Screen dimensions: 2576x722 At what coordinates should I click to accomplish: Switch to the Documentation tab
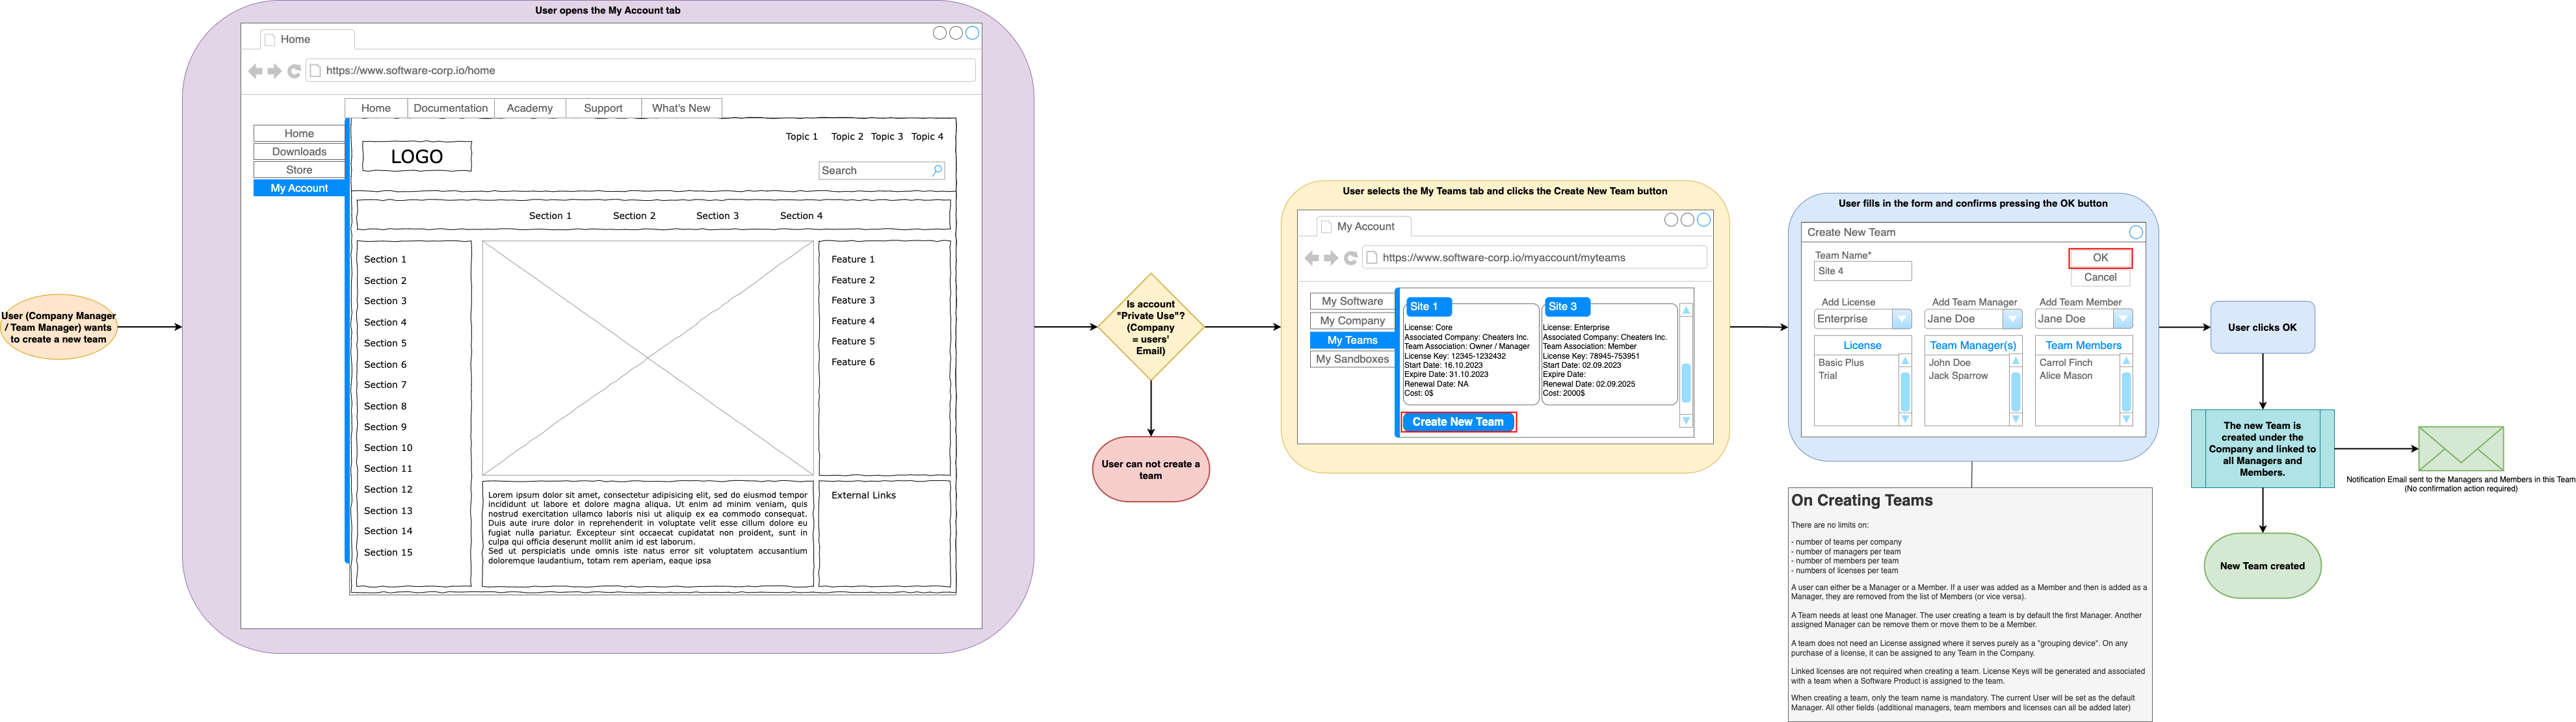(x=451, y=107)
